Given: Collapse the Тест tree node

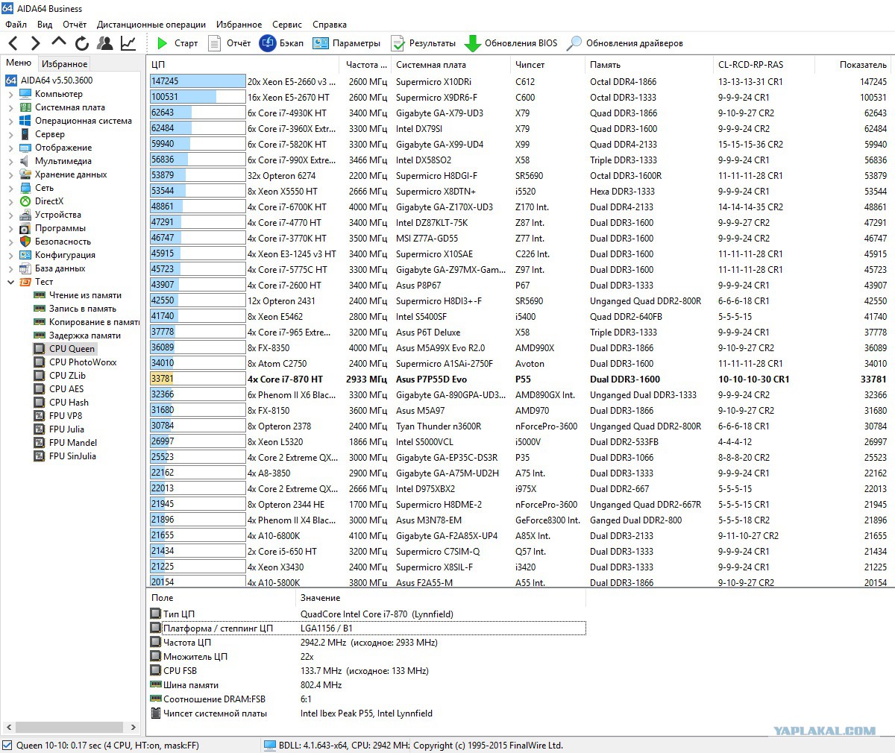Looking at the screenshot, I should coord(10,282).
